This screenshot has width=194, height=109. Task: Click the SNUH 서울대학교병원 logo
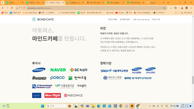tap(114, 71)
